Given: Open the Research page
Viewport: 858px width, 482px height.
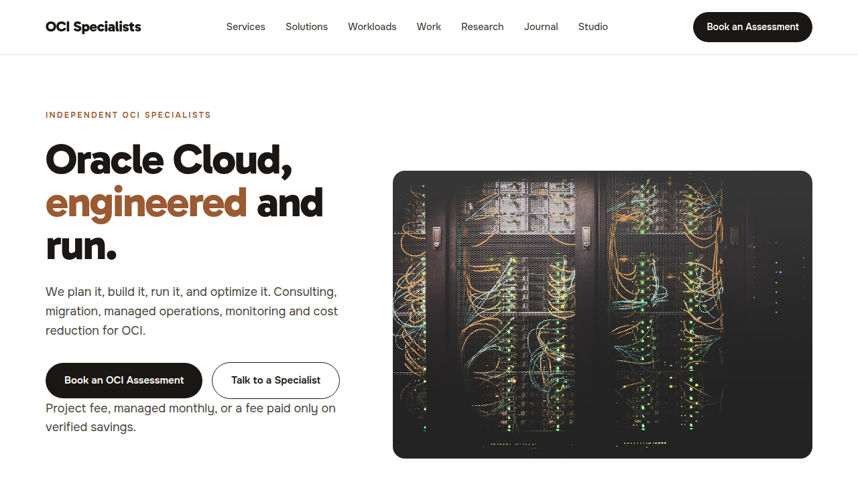Looking at the screenshot, I should pyautogui.click(x=483, y=27).
